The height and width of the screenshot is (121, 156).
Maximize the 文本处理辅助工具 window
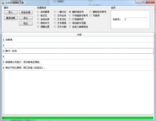point(143,2)
